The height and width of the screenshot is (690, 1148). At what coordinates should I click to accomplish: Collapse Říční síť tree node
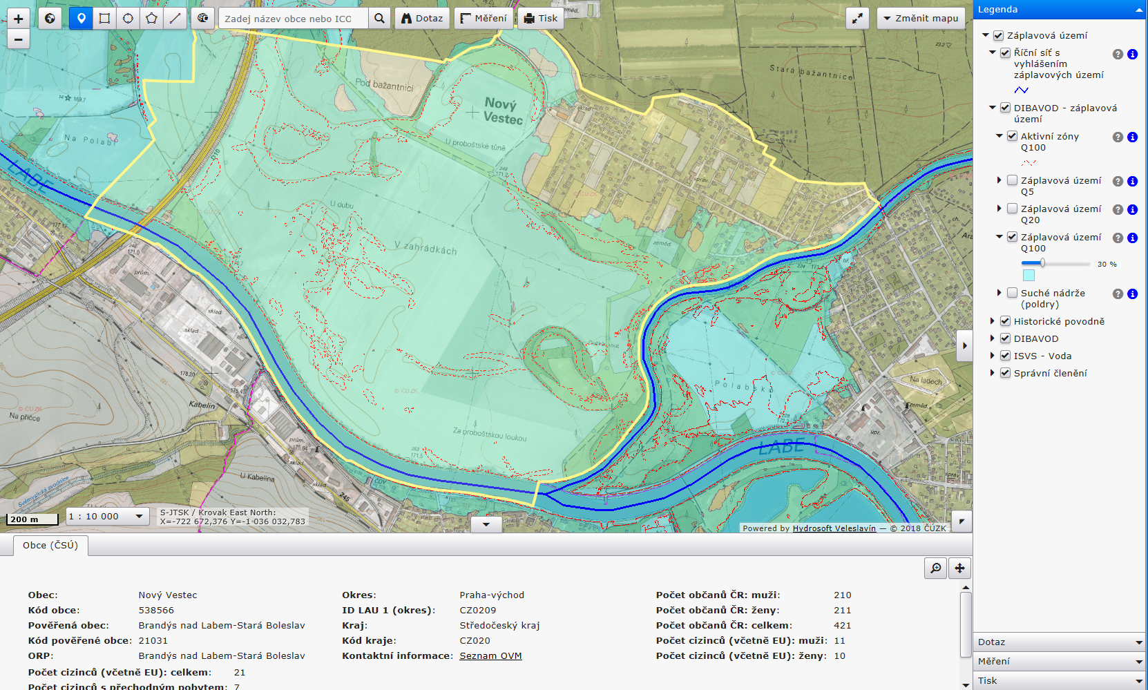tap(993, 52)
